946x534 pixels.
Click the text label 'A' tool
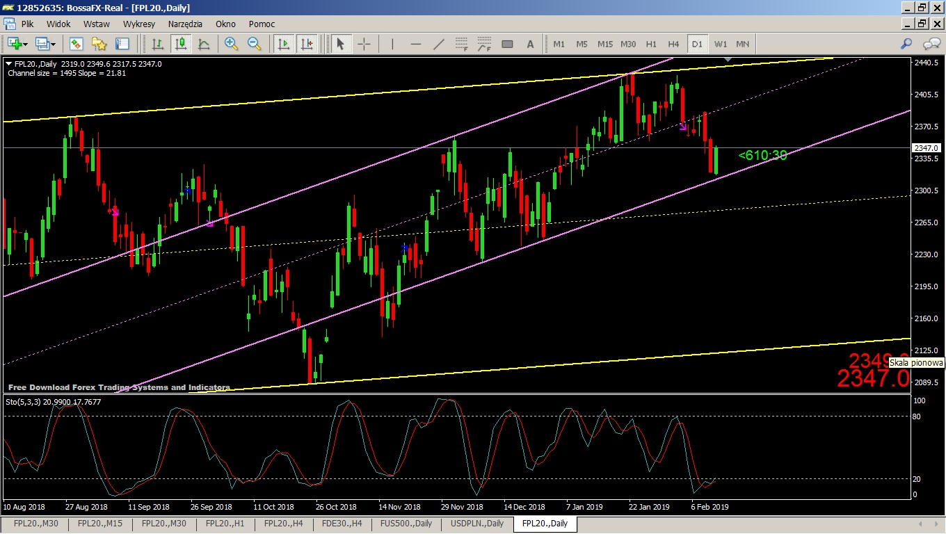click(530, 44)
